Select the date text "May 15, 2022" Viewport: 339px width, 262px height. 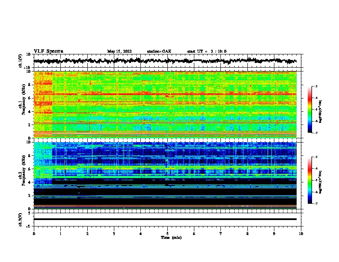pyautogui.click(x=119, y=51)
